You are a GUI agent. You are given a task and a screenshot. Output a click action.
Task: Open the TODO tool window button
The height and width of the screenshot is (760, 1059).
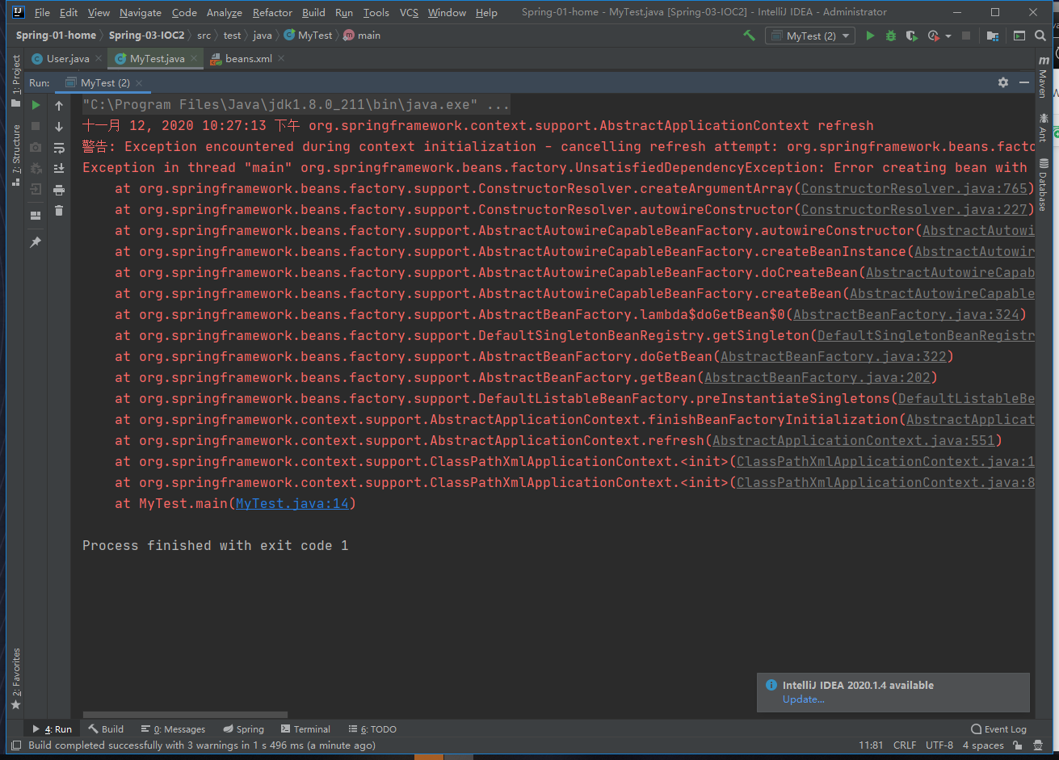(x=372, y=729)
